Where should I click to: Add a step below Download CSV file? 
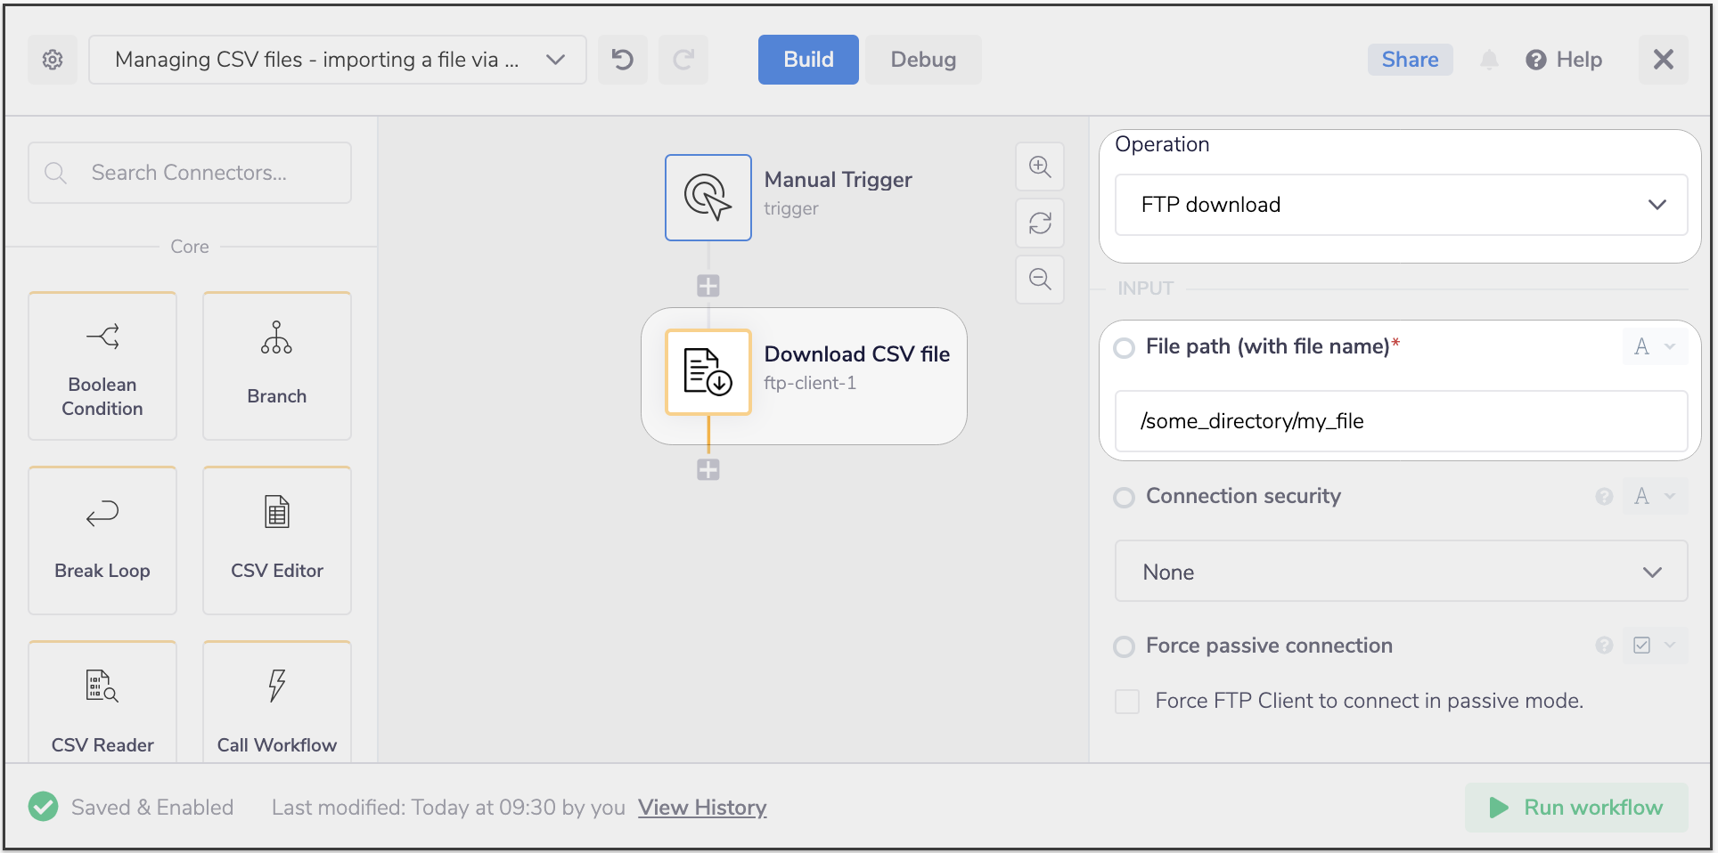[x=708, y=470]
